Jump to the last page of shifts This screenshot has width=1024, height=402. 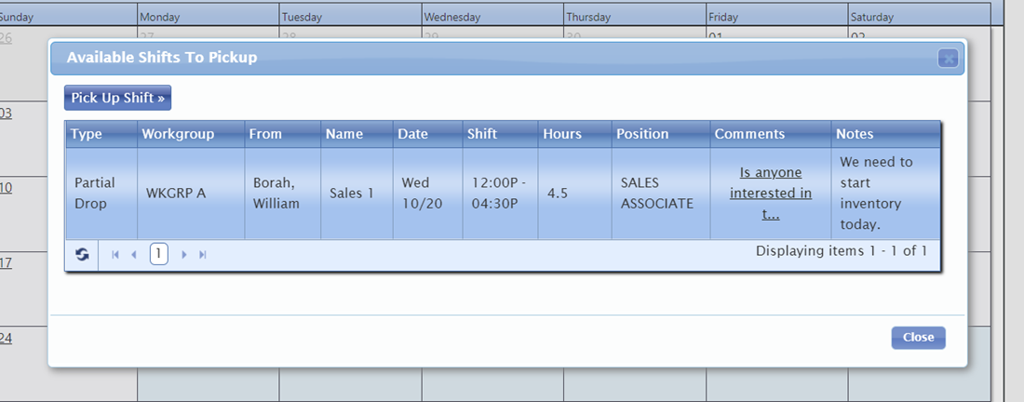tap(203, 254)
